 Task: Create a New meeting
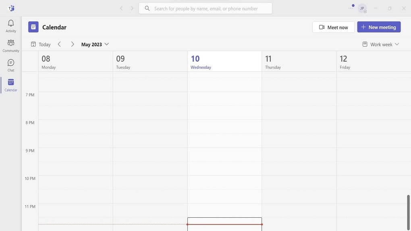click(379, 27)
